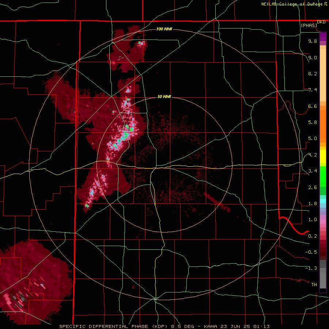Click the -0.5 value on the scale
329x329 pixels.
[311, 252]
